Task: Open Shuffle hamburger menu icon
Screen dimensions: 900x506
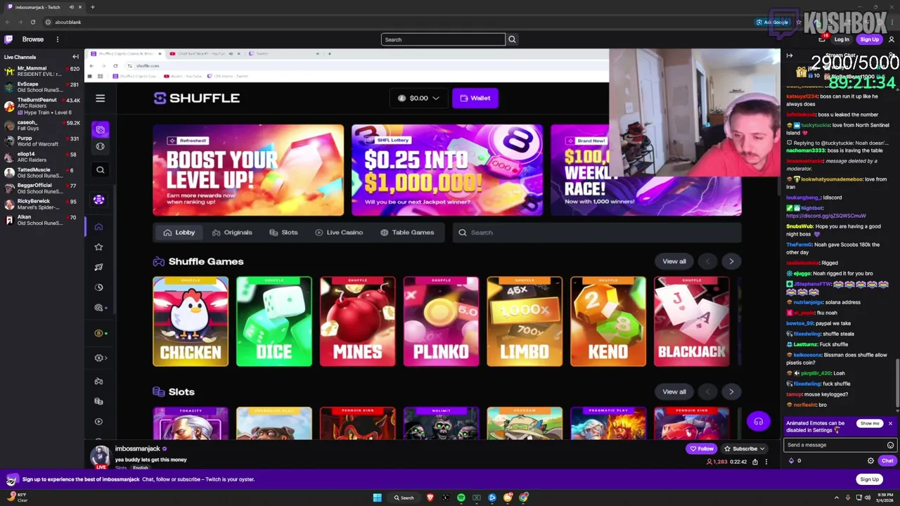Action: pos(100,98)
